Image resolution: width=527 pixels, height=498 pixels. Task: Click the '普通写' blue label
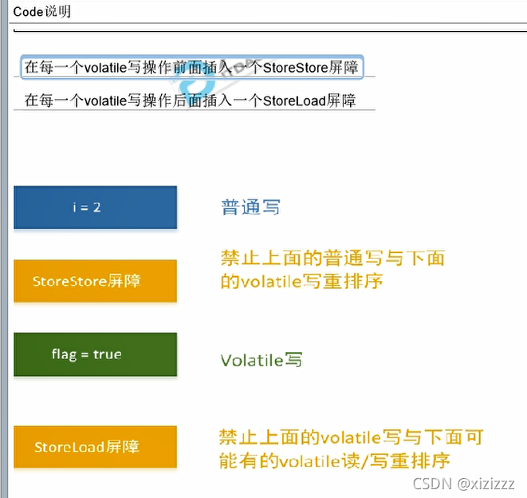click(x=250, y=207)
